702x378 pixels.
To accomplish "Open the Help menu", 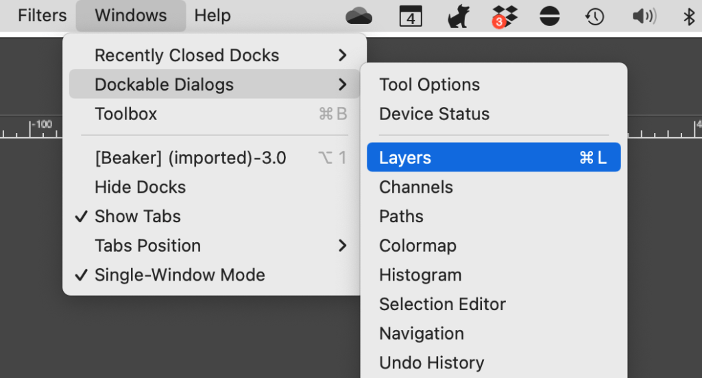I will 213,16.
